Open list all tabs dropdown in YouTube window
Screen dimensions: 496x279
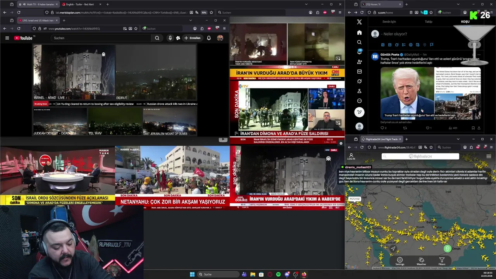tap(190, 20)
